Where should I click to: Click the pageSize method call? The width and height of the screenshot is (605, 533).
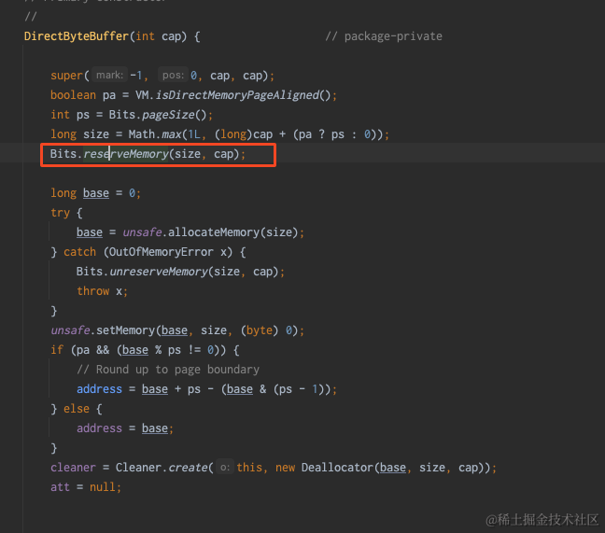coord(168,115)
